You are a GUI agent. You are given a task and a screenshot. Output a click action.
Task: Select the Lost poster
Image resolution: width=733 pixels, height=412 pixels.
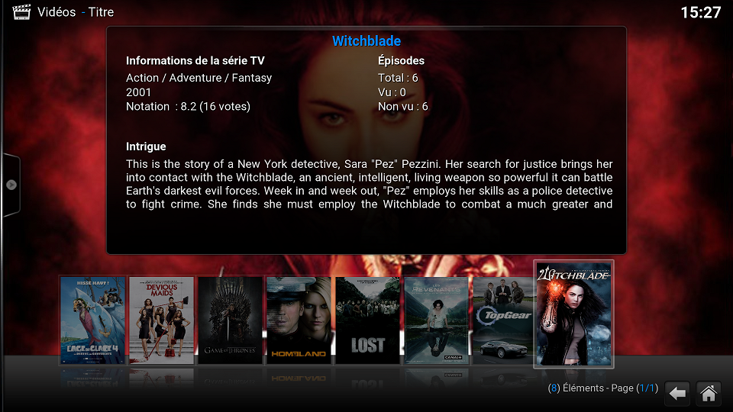(x=367, y=320)
